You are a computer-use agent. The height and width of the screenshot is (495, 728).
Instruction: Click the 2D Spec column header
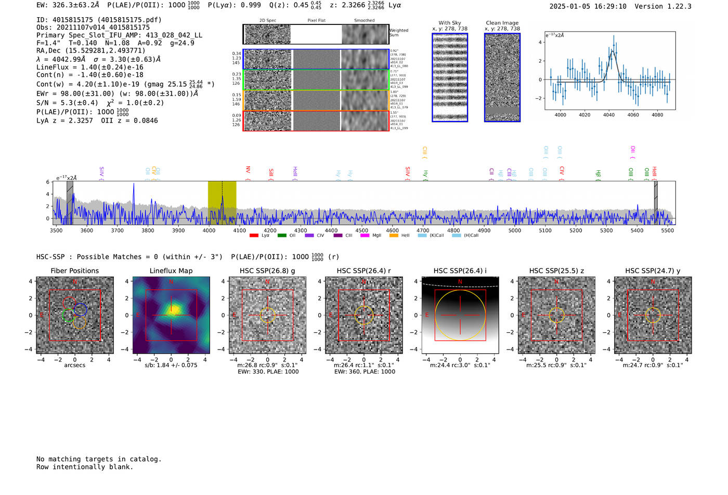pyautogui.click(x=268, y=21)
